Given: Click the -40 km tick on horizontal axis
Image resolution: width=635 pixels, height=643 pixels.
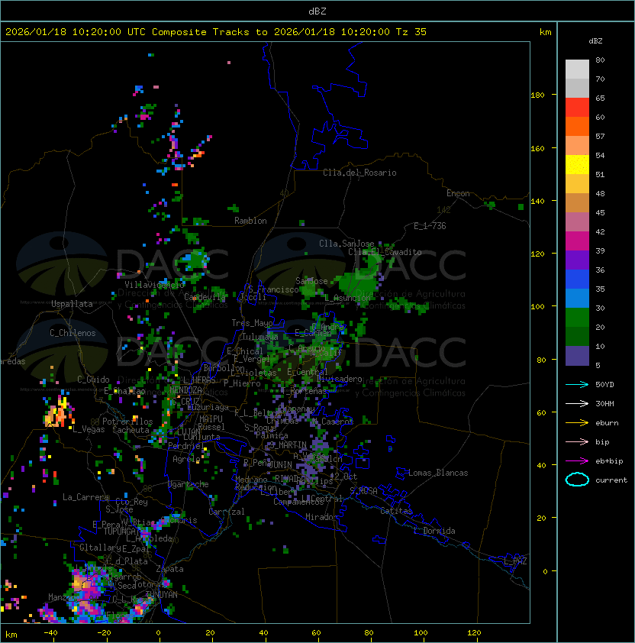Looking at the screenshot, I should [51, 632].
